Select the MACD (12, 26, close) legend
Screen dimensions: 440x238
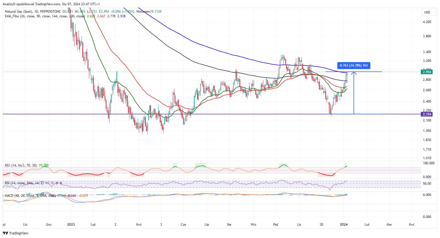[x=30, y=196]
